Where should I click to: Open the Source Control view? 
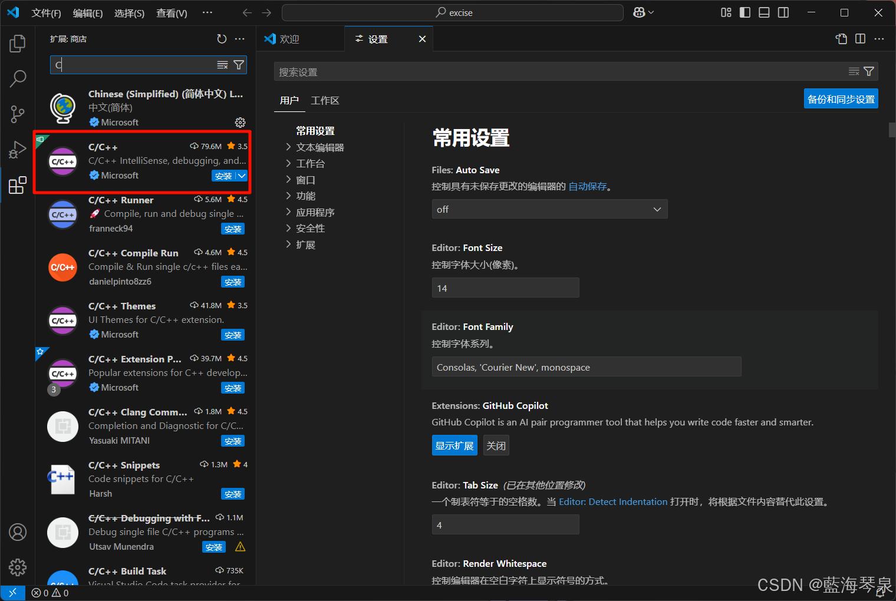point(18,114)
